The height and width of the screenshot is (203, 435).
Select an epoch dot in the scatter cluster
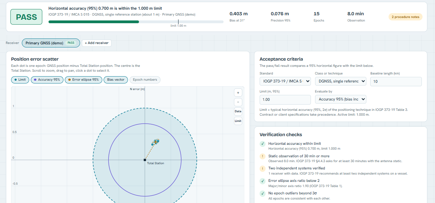(156, 141)
